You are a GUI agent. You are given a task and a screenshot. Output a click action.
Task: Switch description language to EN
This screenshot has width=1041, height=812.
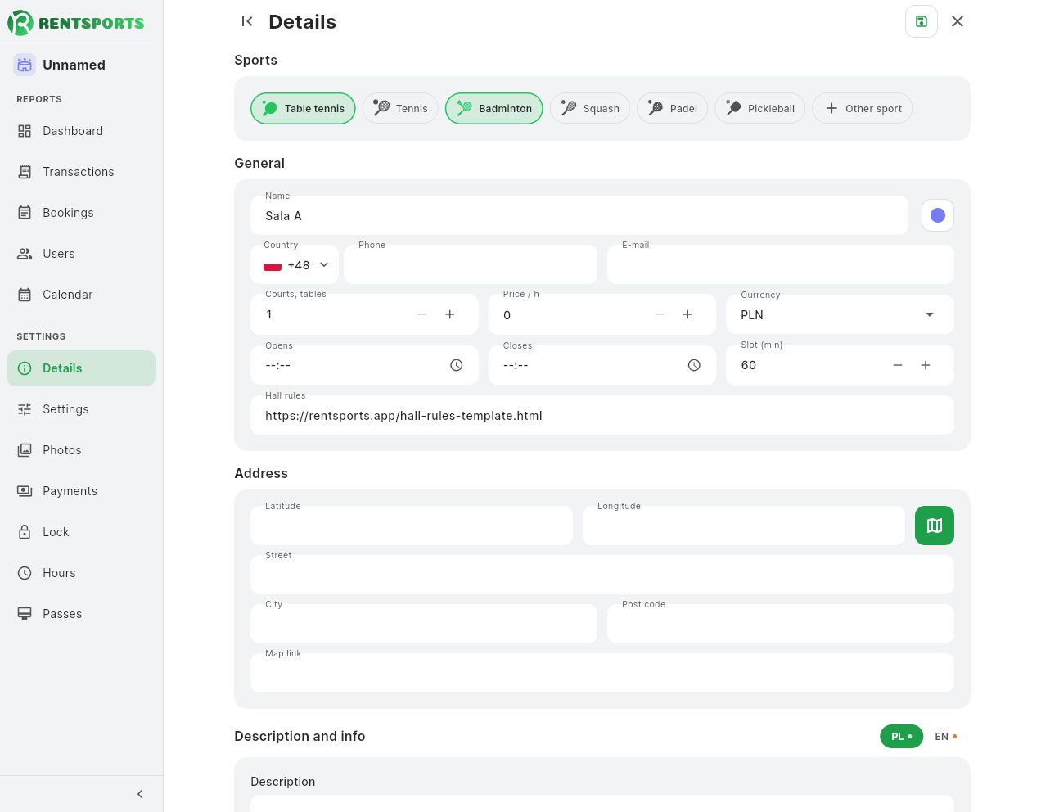click(x=946, y=737)
